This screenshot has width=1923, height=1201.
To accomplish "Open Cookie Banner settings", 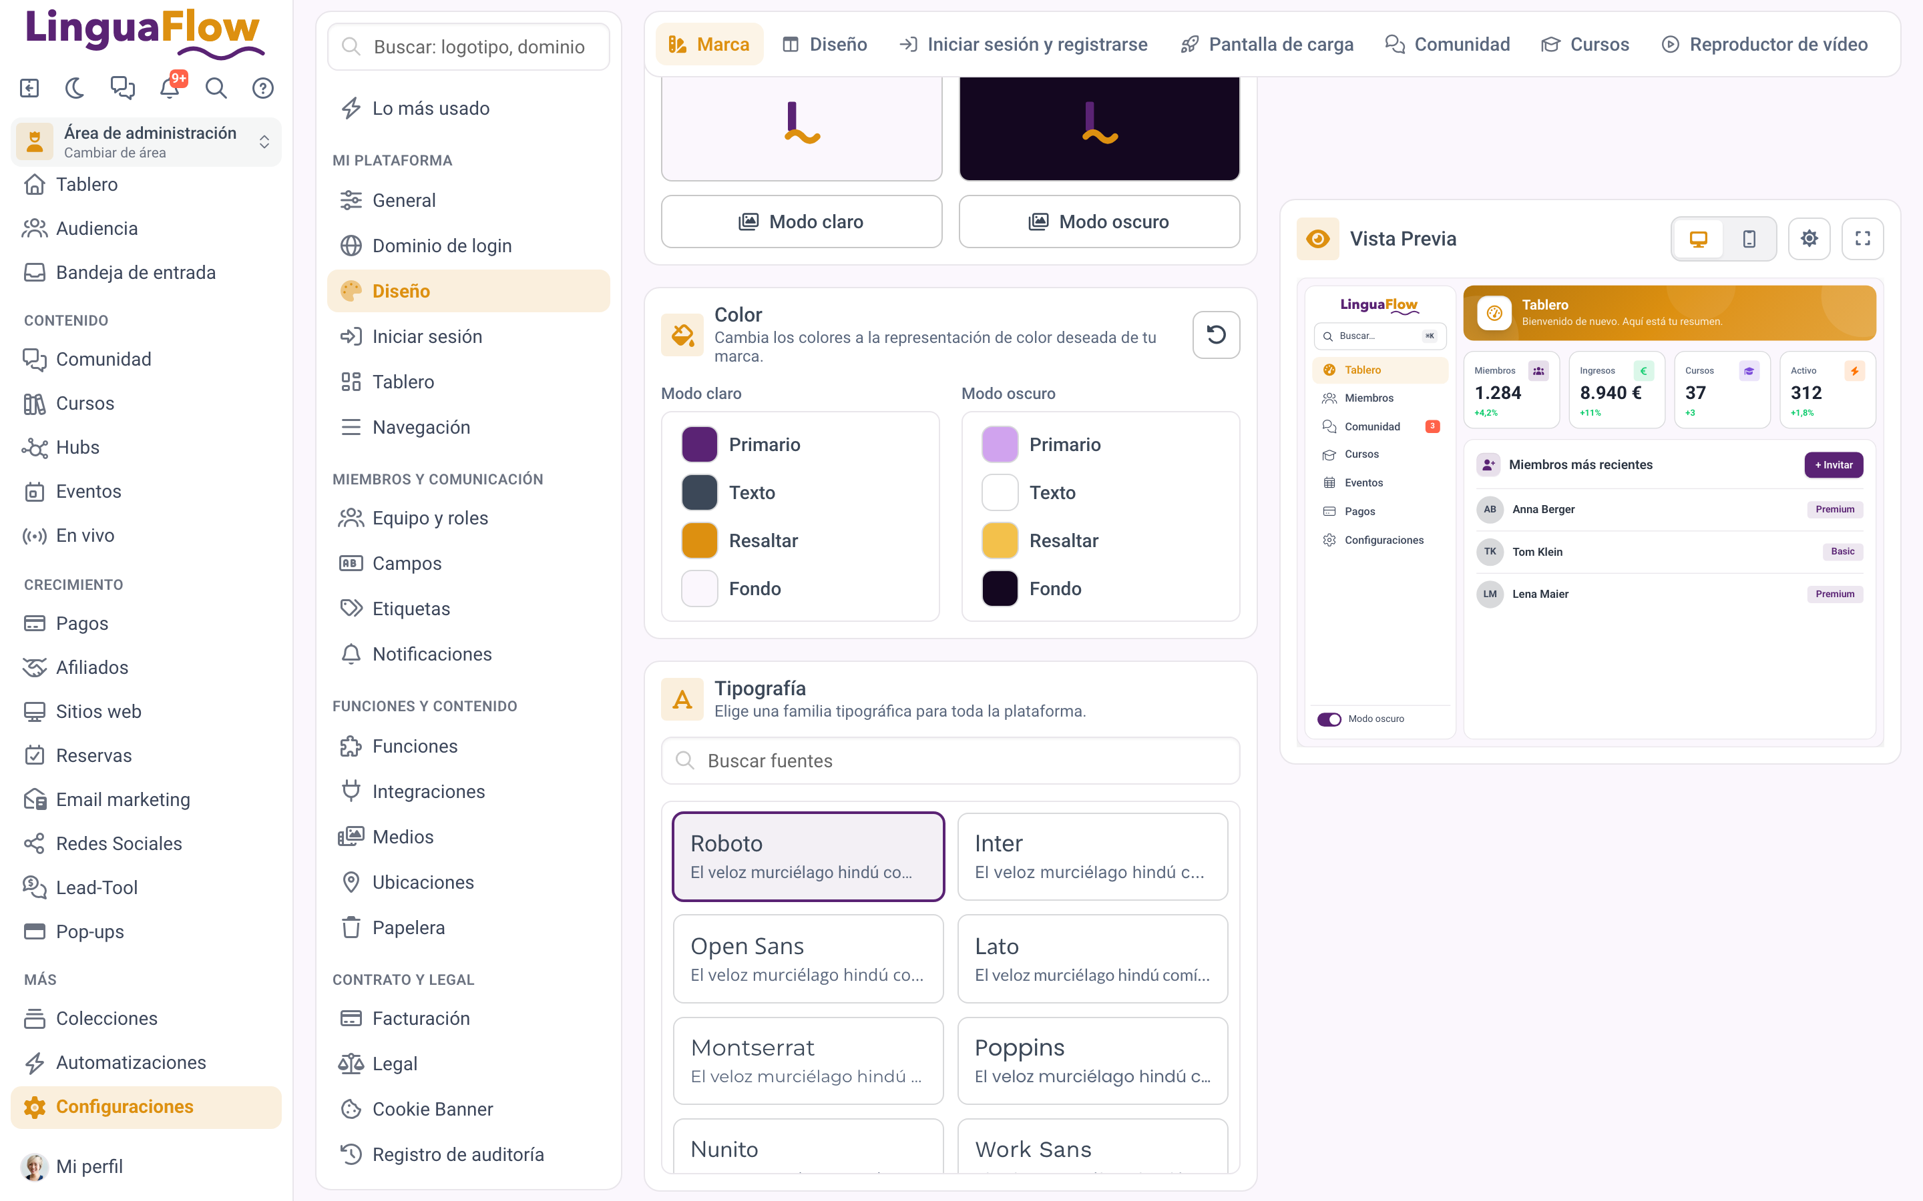I will coord(469,1109).
